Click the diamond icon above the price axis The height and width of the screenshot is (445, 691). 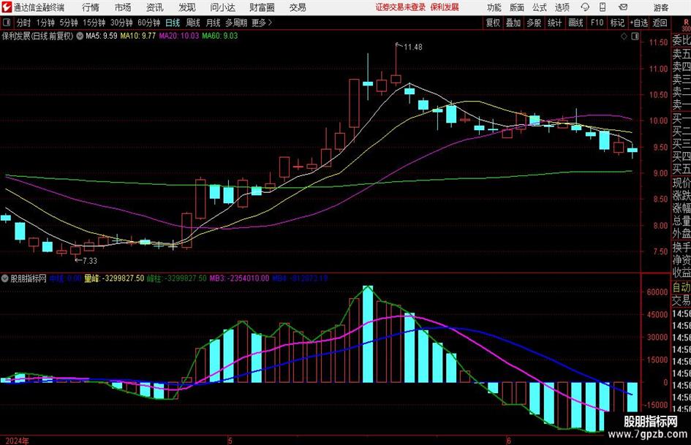(x=624, y=37)
